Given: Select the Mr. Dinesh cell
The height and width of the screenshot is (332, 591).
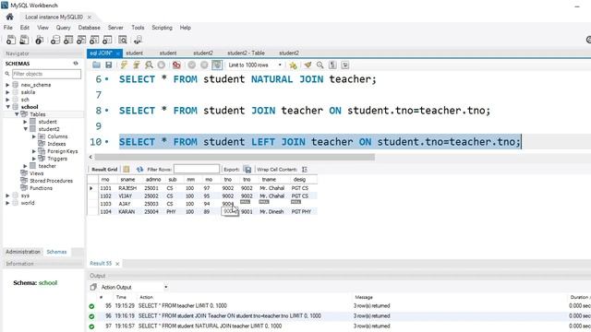Looking at the screenshot, I should coord(271,212).
